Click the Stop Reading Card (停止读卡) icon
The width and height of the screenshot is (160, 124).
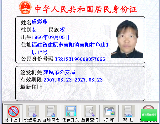[13, 112]
